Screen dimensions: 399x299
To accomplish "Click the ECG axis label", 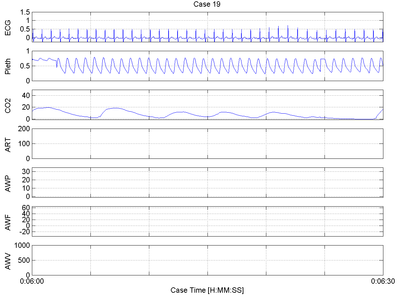I will coord(8,27).
